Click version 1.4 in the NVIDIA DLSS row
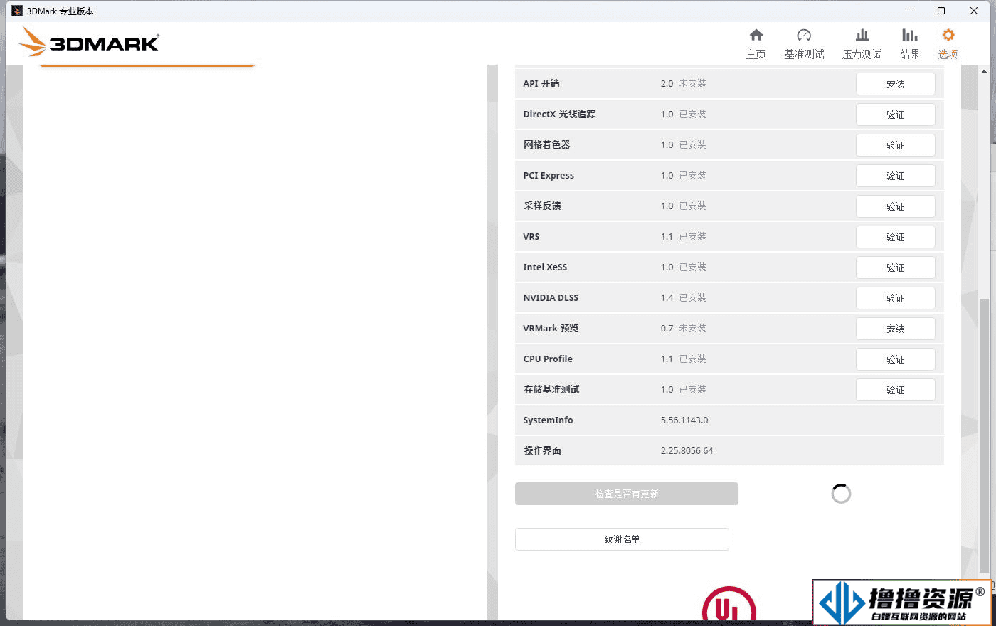The width and height of the screenshot is (996, 626). (667, 297)
